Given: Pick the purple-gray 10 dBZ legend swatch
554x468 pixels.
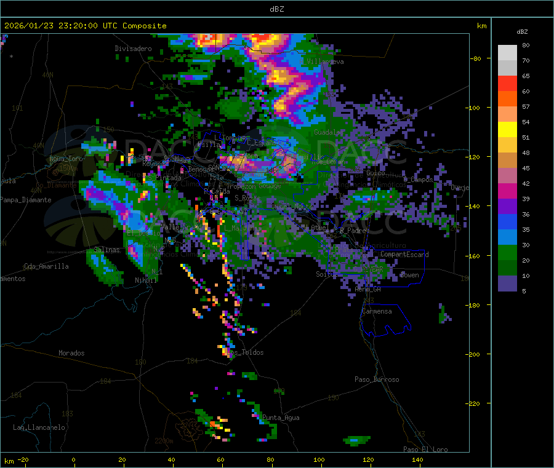Looking at the screenshot, I should click(x=507, y=284).
